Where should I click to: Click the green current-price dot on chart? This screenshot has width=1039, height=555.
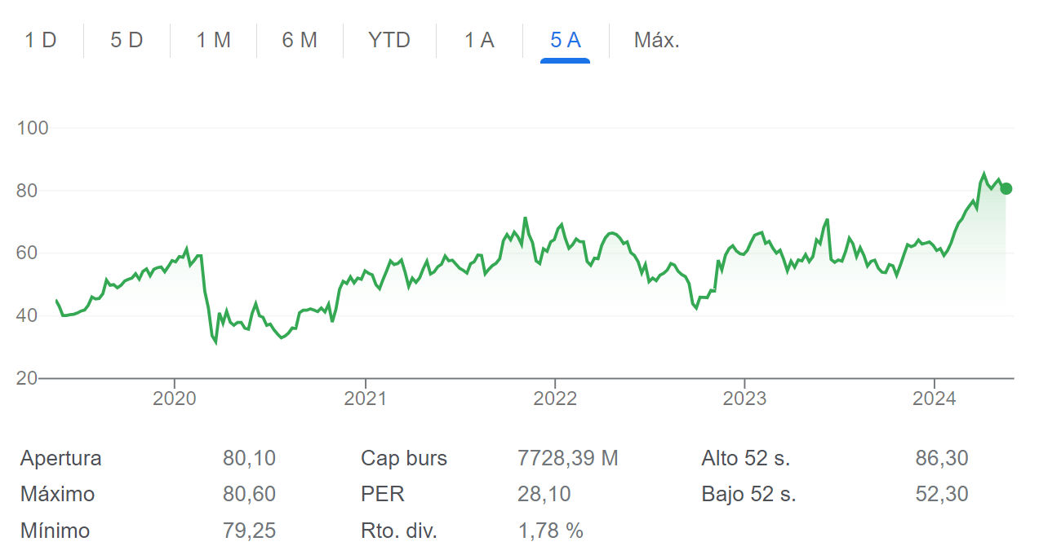(1006, 189)
